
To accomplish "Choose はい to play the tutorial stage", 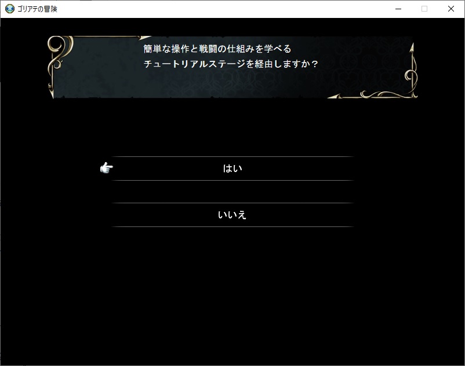I will tap(232, 169).
